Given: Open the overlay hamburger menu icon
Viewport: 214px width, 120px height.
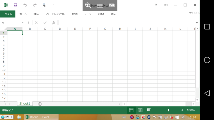Looking at the screenshot, I should coord(100,6).
